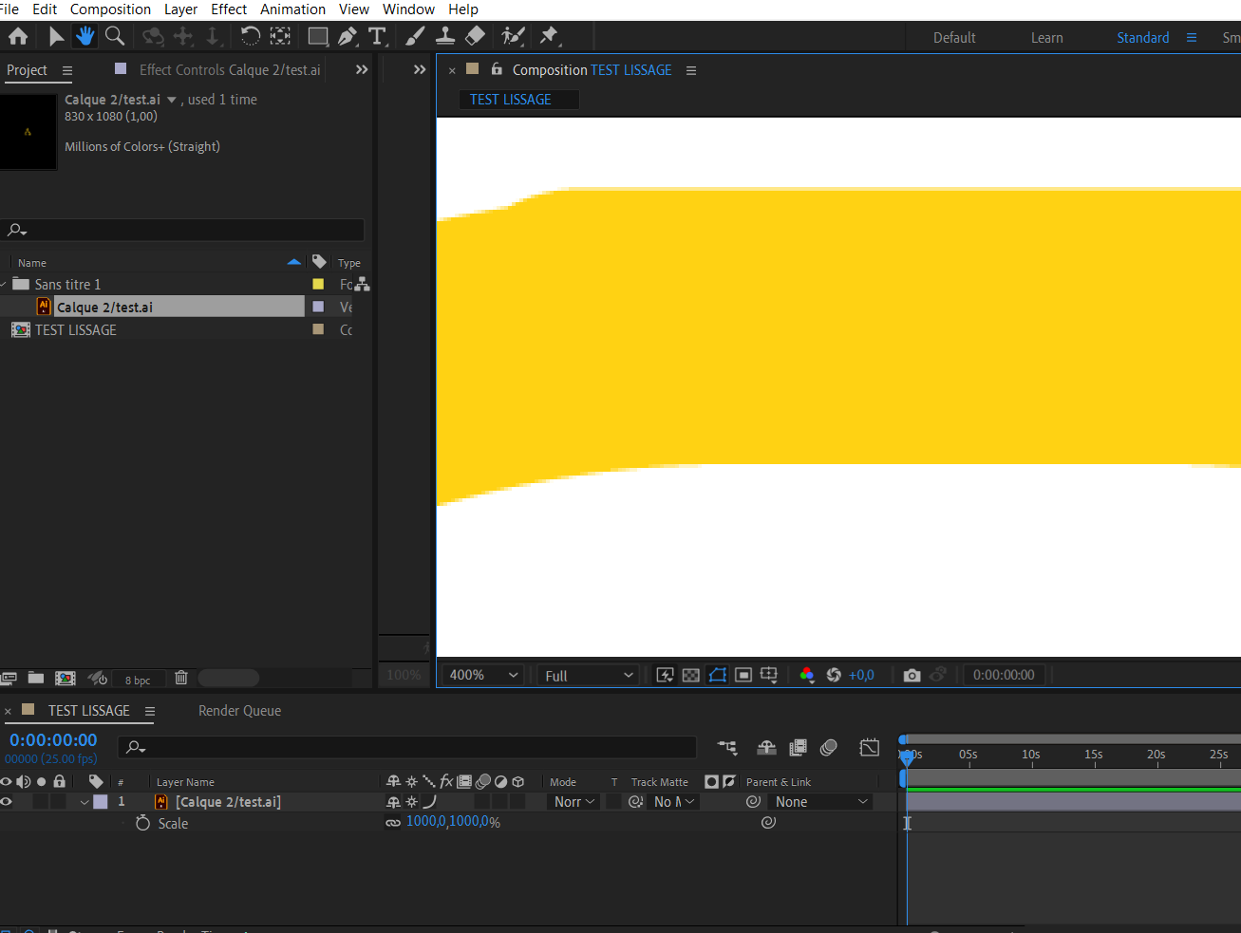Click the Interpret Footage icon in Project panel
Screen dimensions: 1241x933
9,678
